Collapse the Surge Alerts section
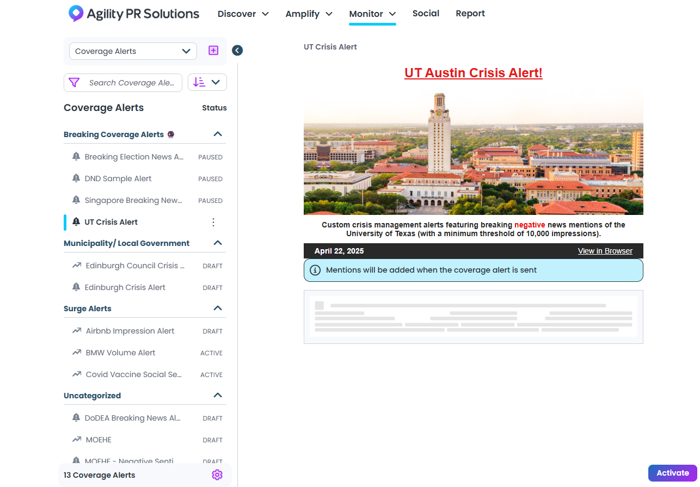 [217, 308]
